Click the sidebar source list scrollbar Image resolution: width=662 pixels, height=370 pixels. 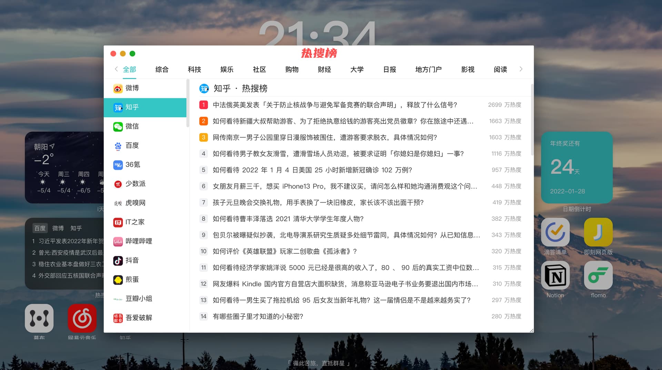(188, 104)
